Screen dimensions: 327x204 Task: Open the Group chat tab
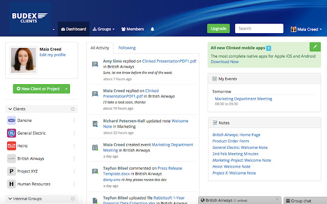(x=306, y=200)
